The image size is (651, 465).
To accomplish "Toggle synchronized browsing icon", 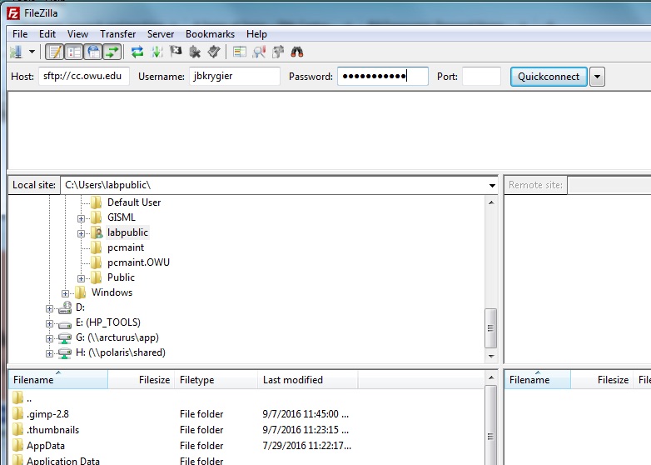I will pyautogui.click(x=278, y=52).
